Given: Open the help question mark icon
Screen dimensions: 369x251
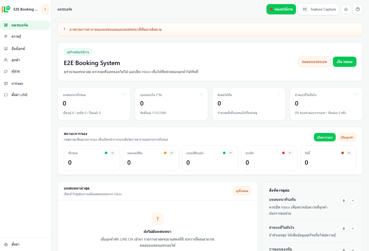Looking at the screenshot, I should [358, 9].
